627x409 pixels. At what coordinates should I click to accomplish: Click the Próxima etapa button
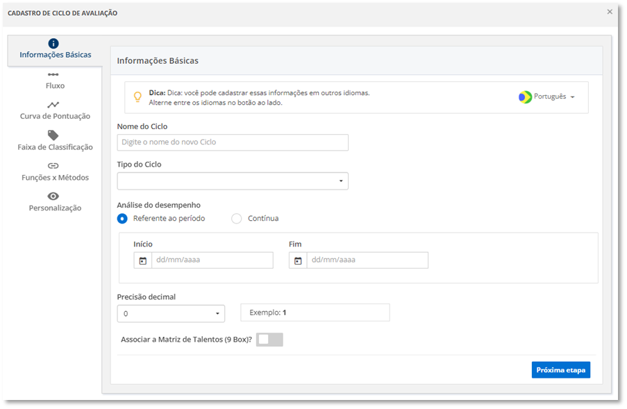560,370
